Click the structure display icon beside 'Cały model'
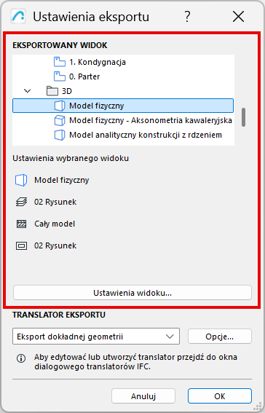The image size is (265, 413). tap(21, 224)
